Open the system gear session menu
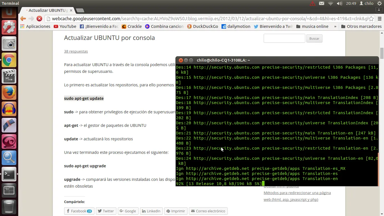 click(380, 3)
